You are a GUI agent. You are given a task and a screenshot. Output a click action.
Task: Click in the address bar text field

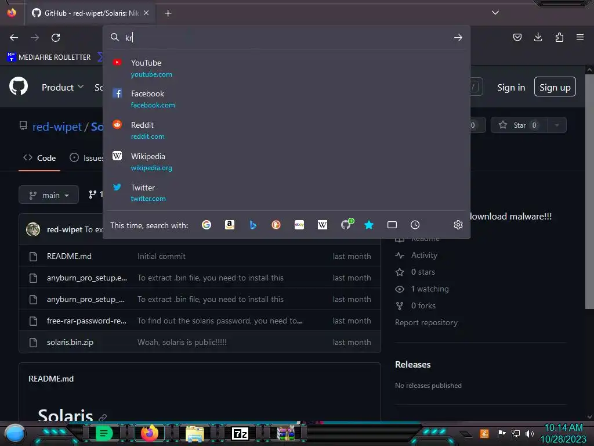286,38
